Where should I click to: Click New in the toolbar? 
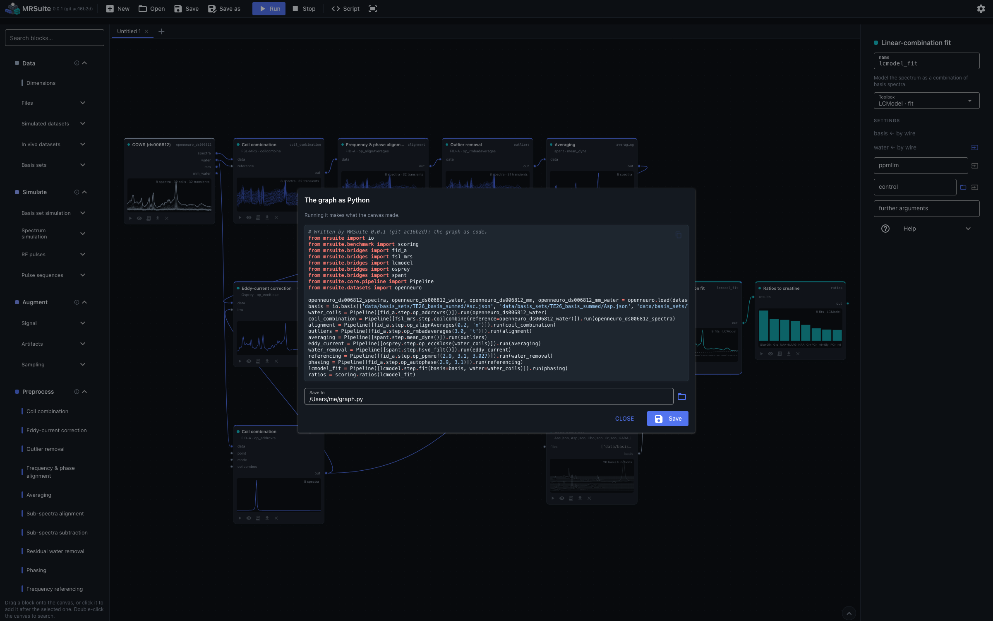[x=118, y=9]
